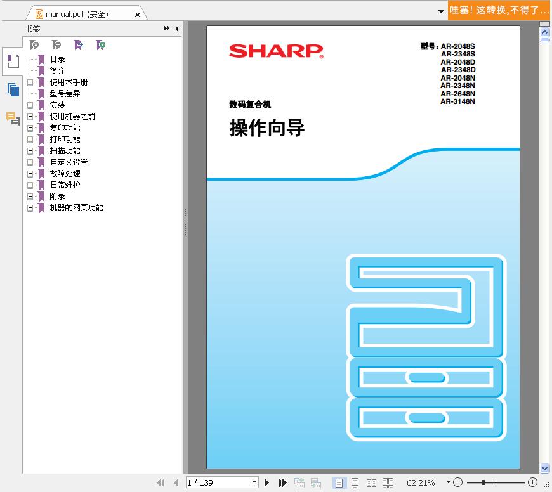
Task: Expand the 自定义设置 bookmark
Action: coord(30,162)
